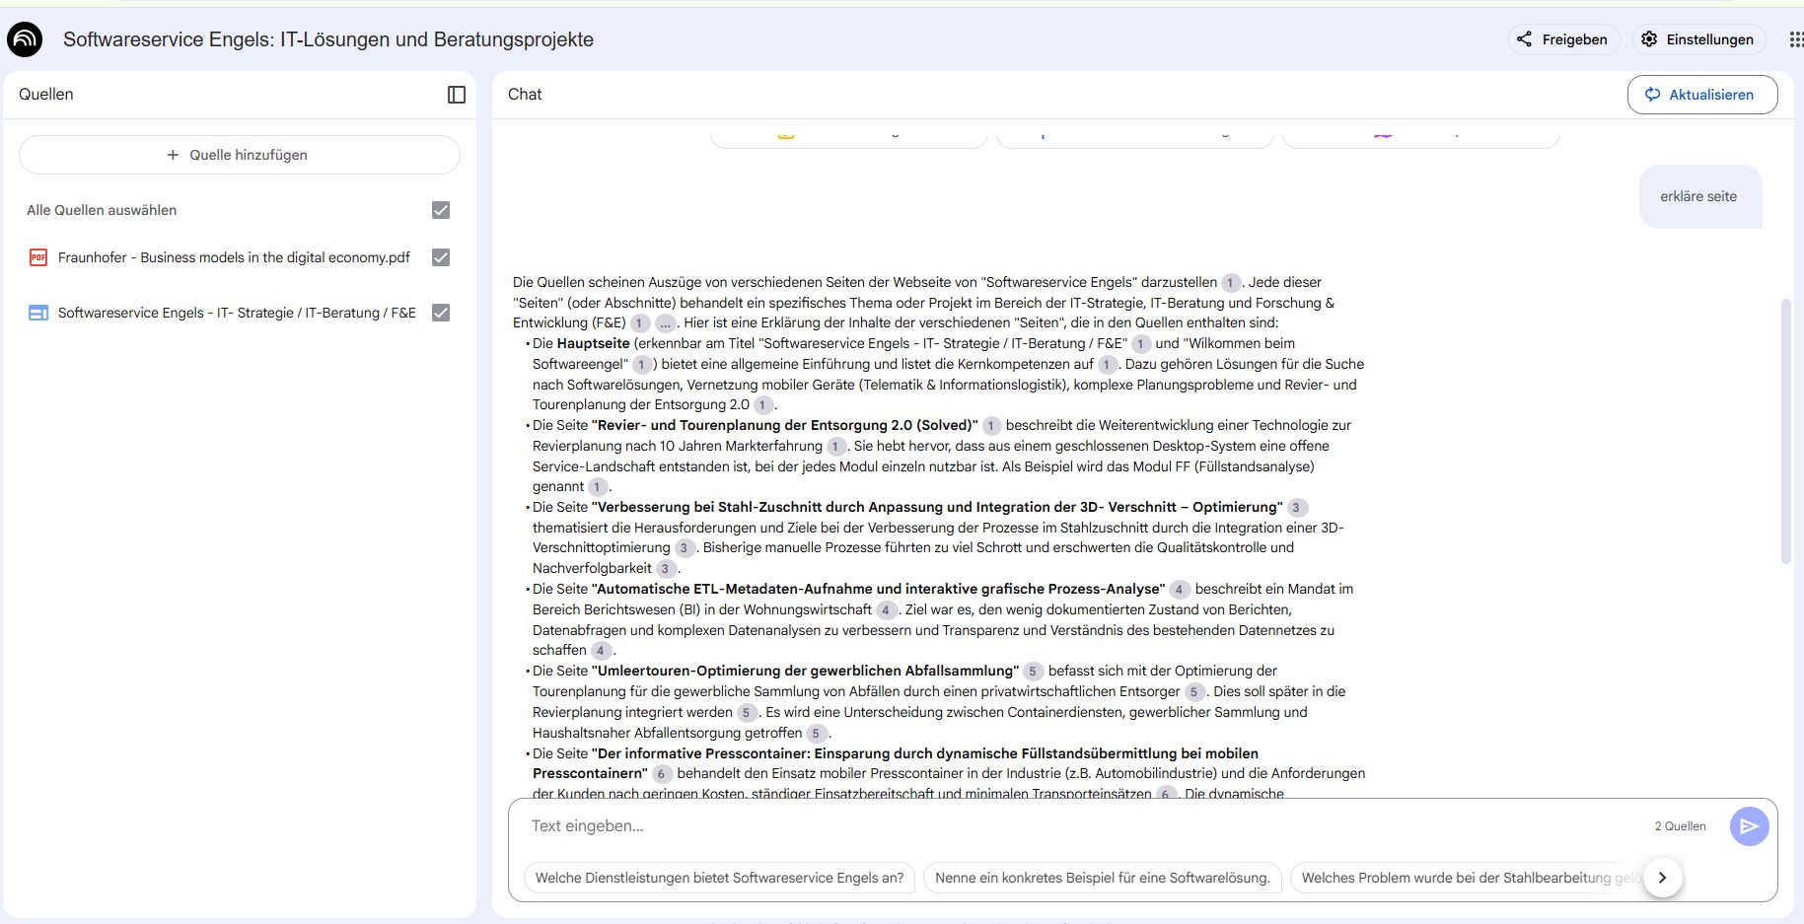The width and height of the screenshot is (1804, 924).
Task: Open citation 3 after "Verschnitt – Optimierung"
Action: click(1296, 508)
